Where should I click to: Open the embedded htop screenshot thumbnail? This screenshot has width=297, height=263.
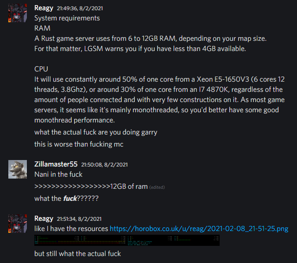[x=127, y=240]
